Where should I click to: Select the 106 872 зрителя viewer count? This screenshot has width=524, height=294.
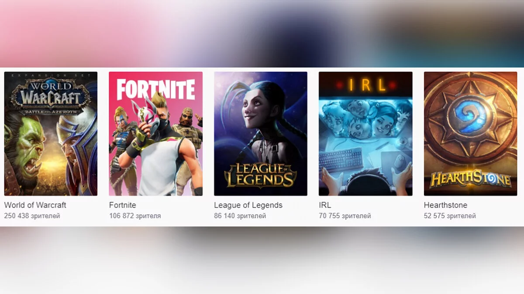pyautogui.click(x=135, y=216)
